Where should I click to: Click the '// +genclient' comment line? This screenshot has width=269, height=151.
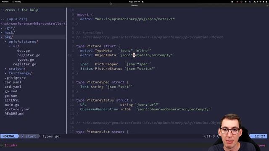tap(90, 33)
